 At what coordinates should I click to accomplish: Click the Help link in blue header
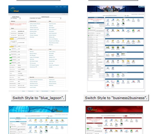pos(61,7)
